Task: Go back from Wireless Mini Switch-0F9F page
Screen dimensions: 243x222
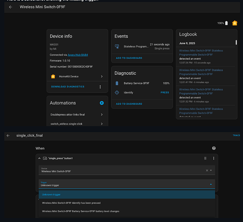Action: coord(11,7)
